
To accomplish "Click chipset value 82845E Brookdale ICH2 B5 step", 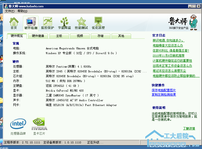I will [90, 76].
